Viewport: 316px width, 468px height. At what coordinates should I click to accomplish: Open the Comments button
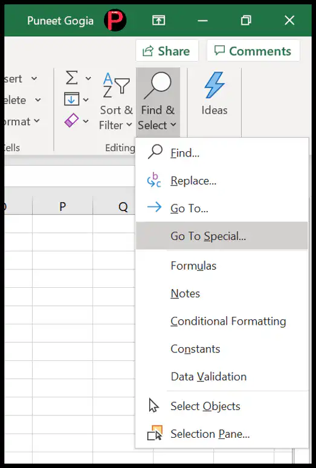[x=253, y=51]
